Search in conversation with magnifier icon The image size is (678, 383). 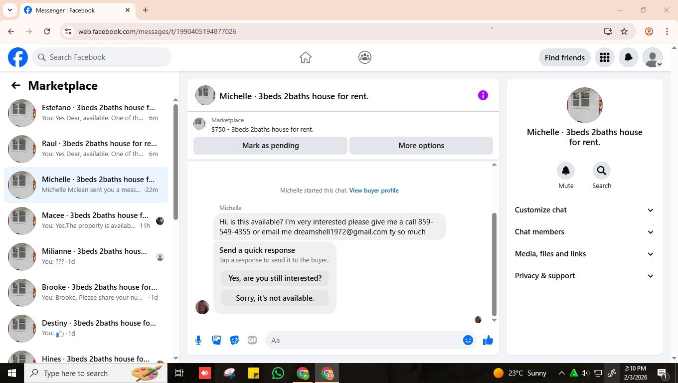[602, 171]
